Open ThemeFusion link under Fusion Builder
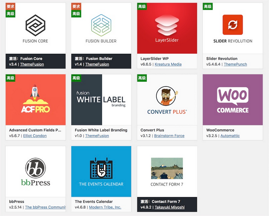The height and width of the screenshot is (216, 269). click(x=97, y=64)
